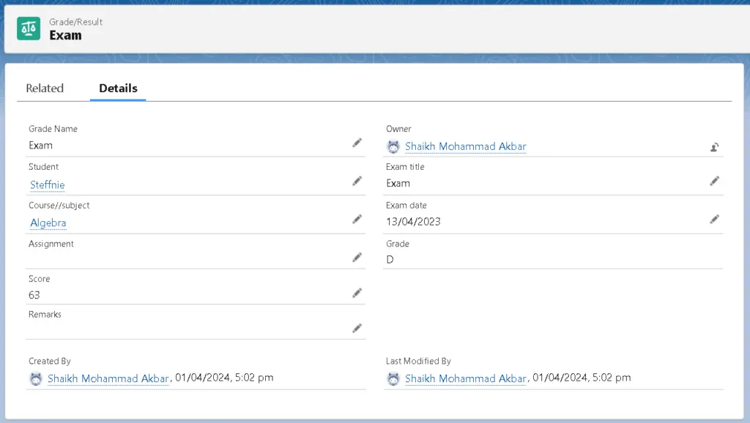This screenshot has width=750, height=423.
Task: Open the Steffnie student record link
Action: (48, 185)
